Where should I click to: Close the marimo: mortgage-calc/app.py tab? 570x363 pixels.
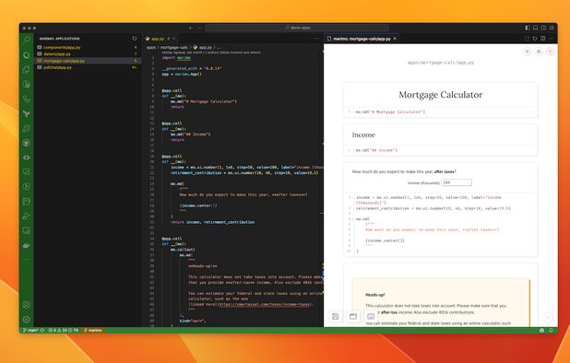pos(395,39)
